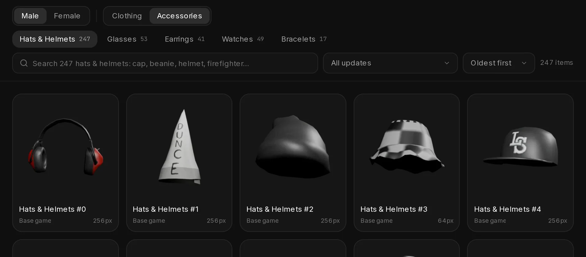The width and height of the screenshot is (586, 257).
Task: Open the LS baseball cap thumbnail
Action: pos(520,147)
